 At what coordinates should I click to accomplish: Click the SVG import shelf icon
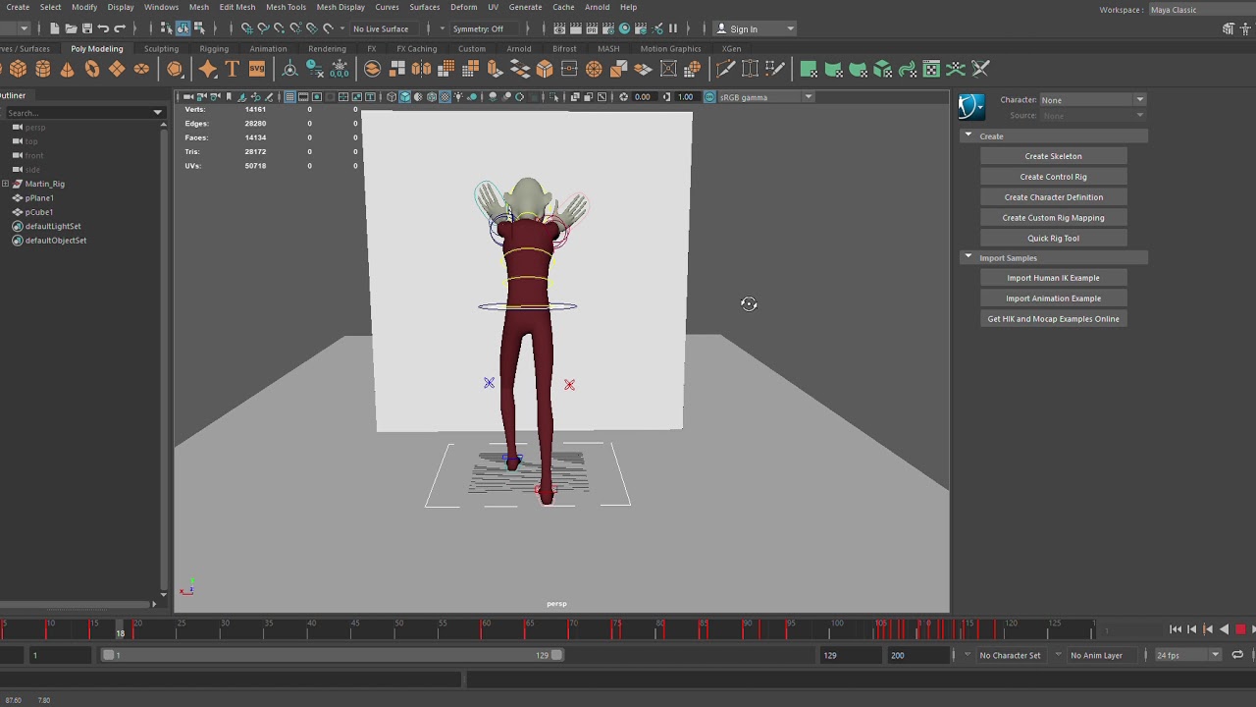[257, 69]
